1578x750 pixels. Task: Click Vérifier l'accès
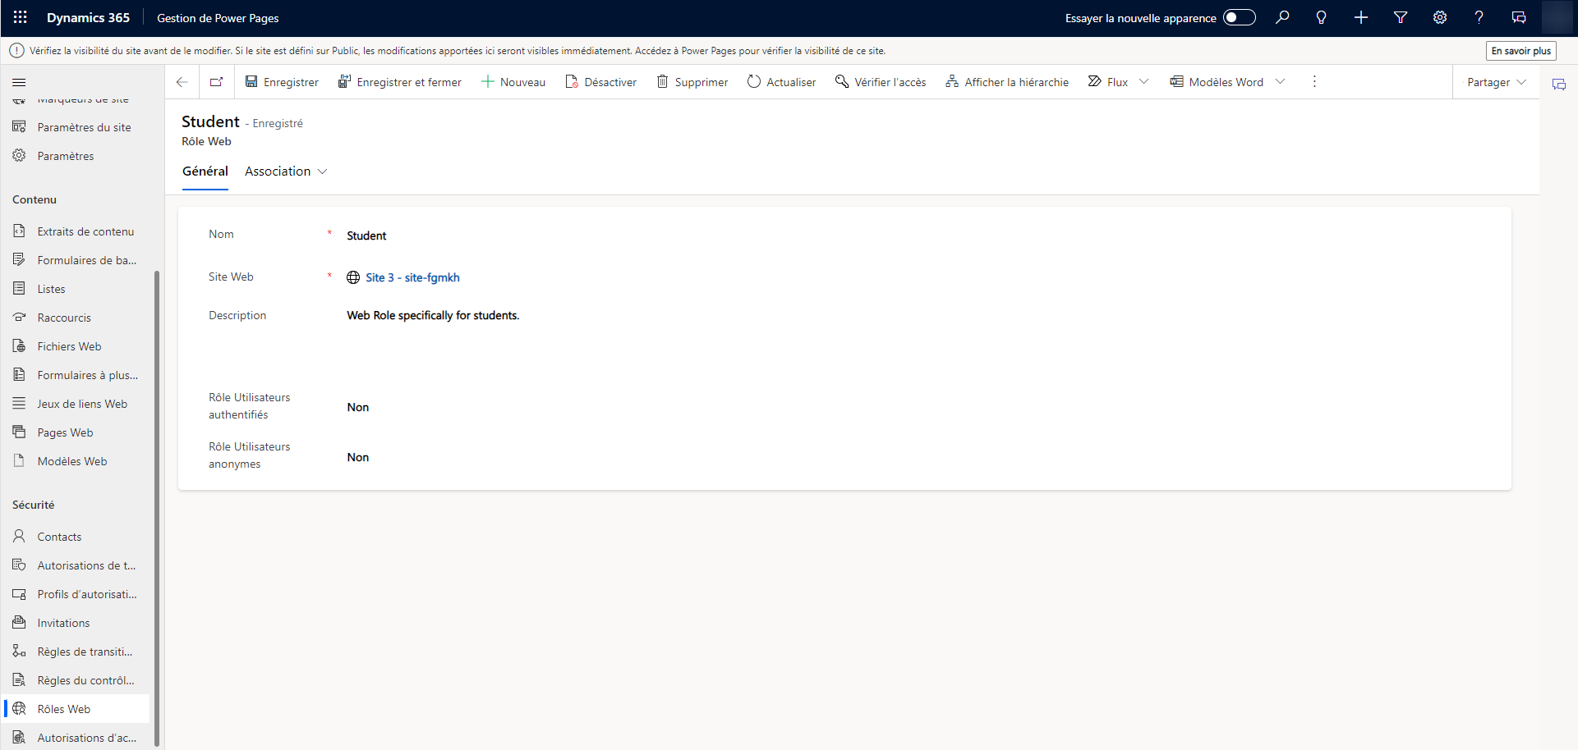click(x=881, y=82)
